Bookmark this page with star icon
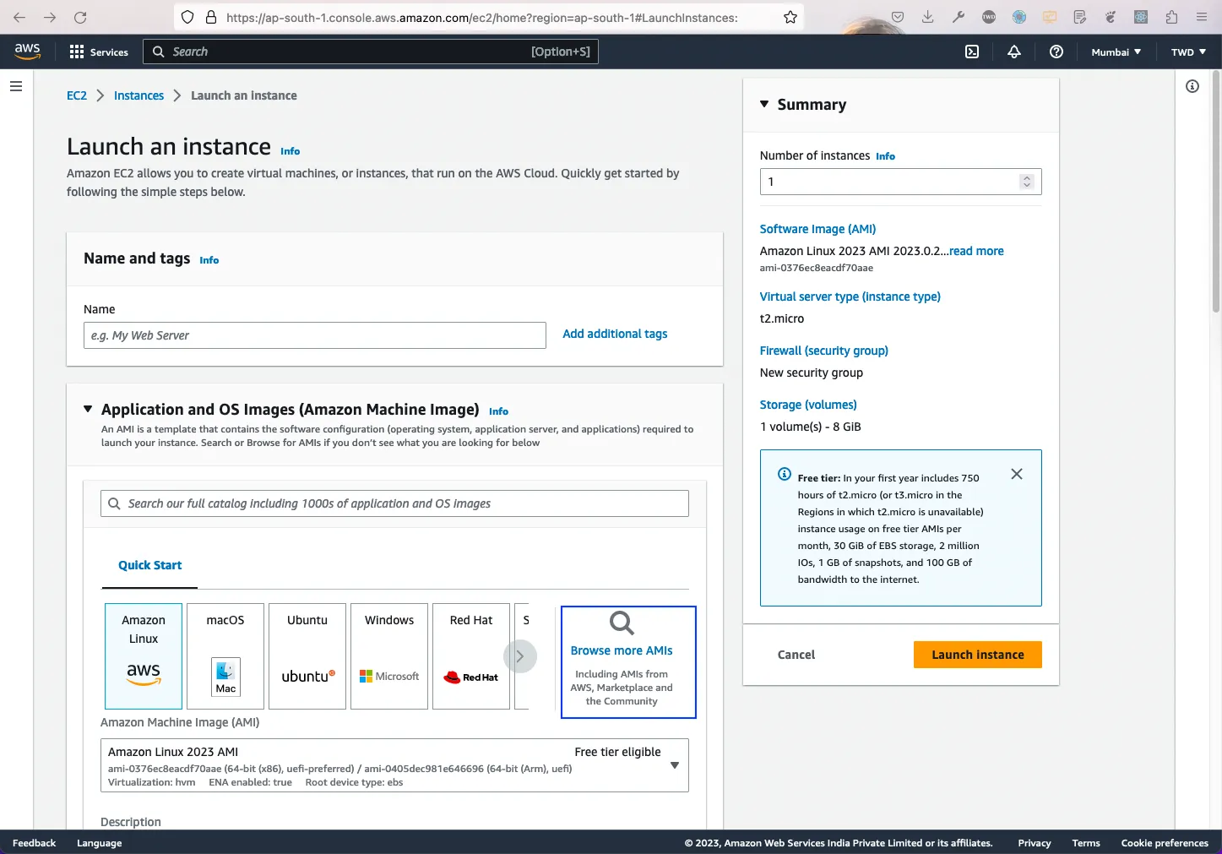The height and width of the screenshot is (854, 1222). [x=790, y=17]
